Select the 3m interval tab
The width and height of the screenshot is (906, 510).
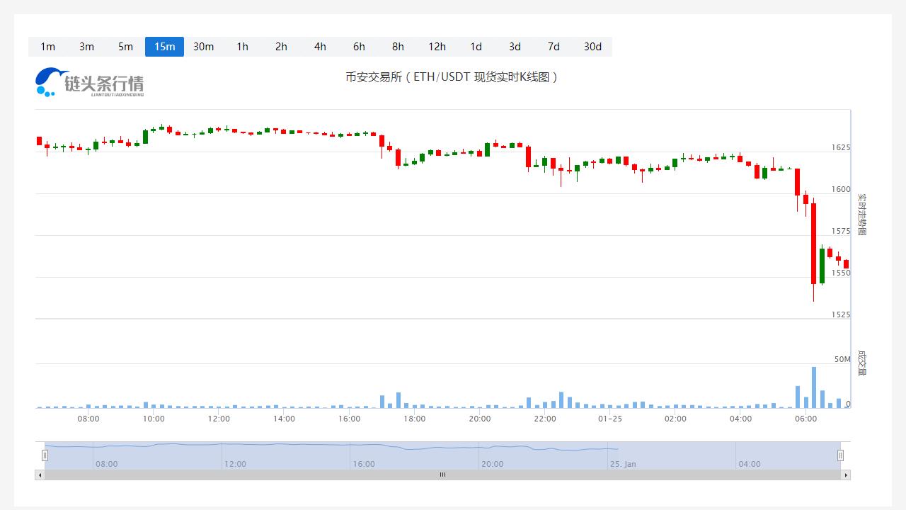coord(86,47)
